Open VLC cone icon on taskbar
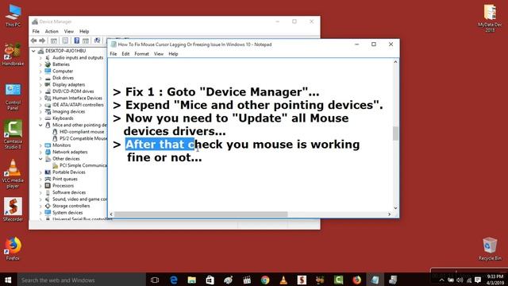Image resolution: width=508 pixels, height=286 pixels. tap(283, 280)
